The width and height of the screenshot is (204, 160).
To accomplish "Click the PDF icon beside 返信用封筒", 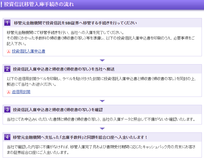I will click(x=9, y=92).
